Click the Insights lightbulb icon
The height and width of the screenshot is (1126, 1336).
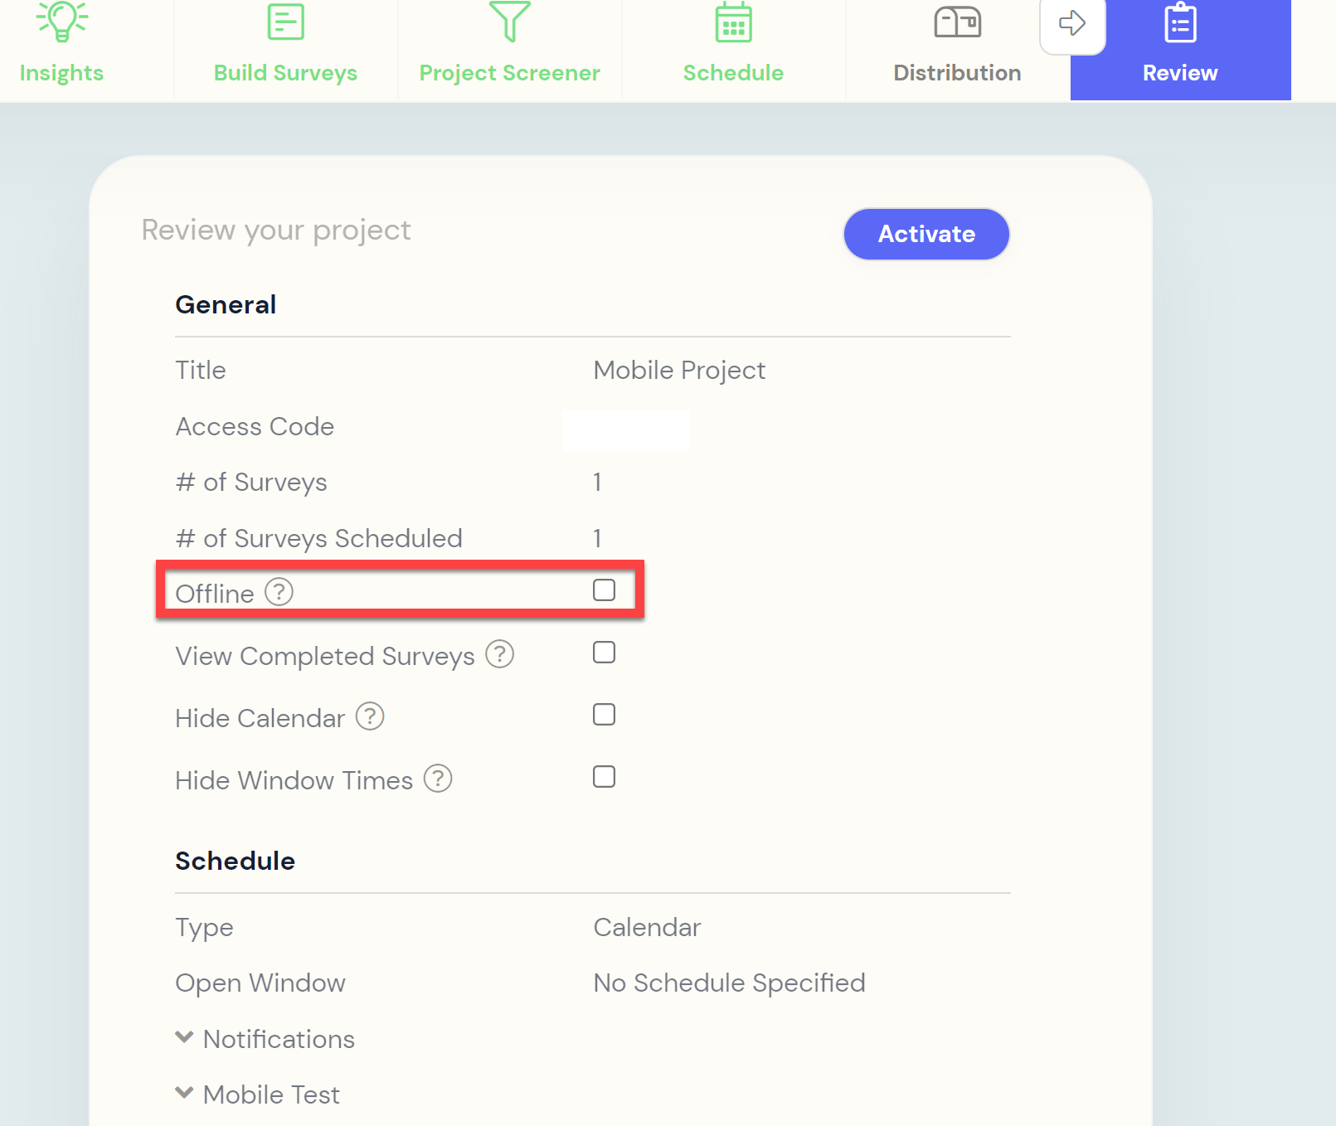[61, 21]
